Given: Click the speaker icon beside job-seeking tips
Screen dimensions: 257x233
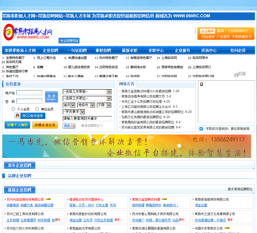Looking at the screenshot, I should (201, 129).
